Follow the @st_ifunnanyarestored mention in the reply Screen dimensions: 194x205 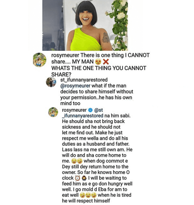point(83,113)
